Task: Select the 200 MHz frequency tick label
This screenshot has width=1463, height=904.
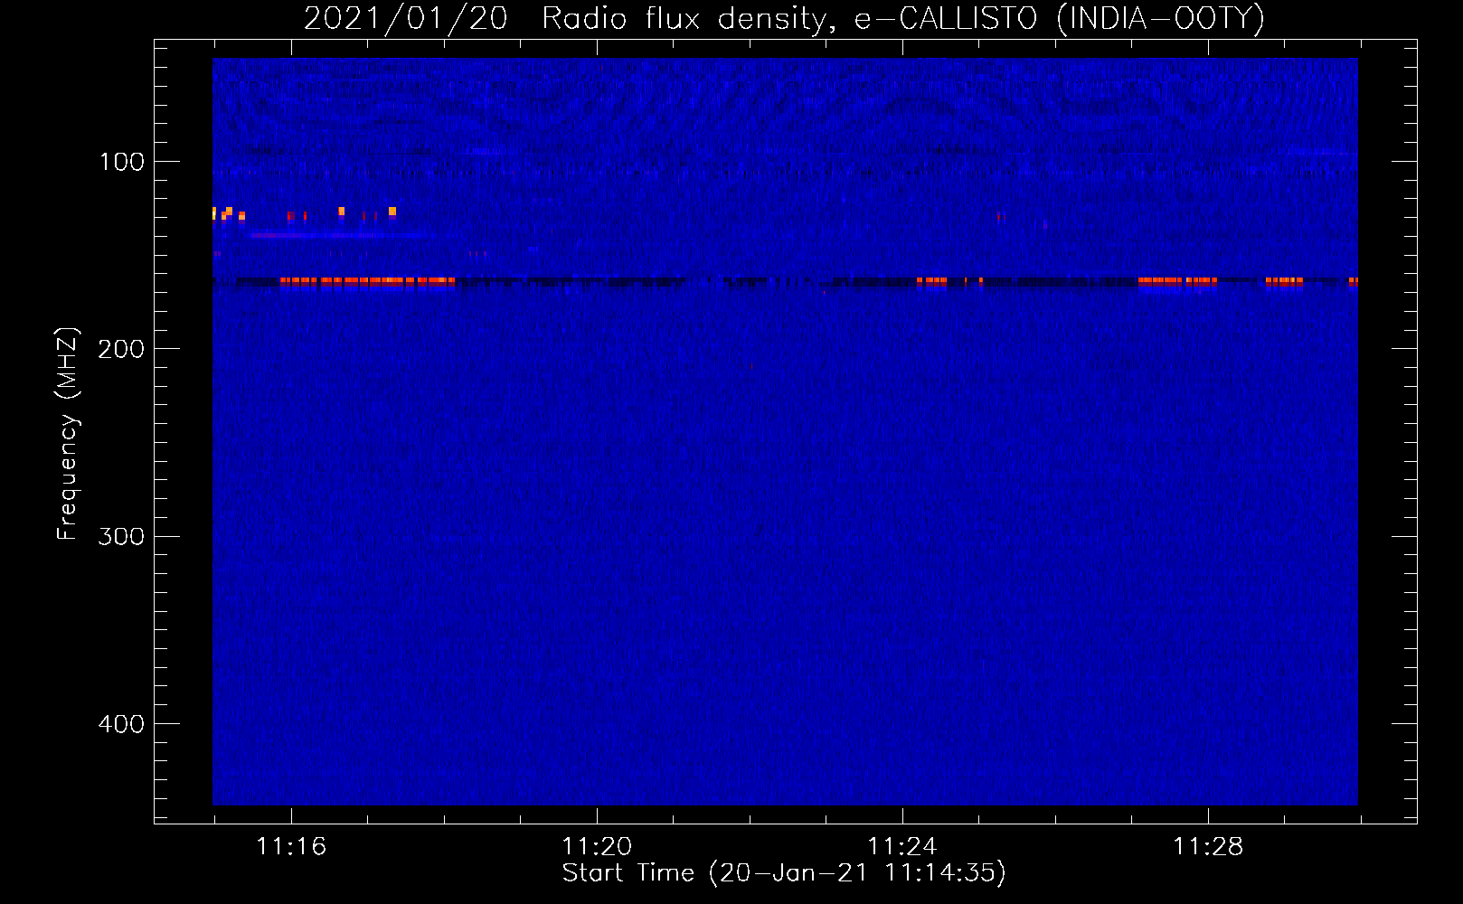Action: pos(121,349)
